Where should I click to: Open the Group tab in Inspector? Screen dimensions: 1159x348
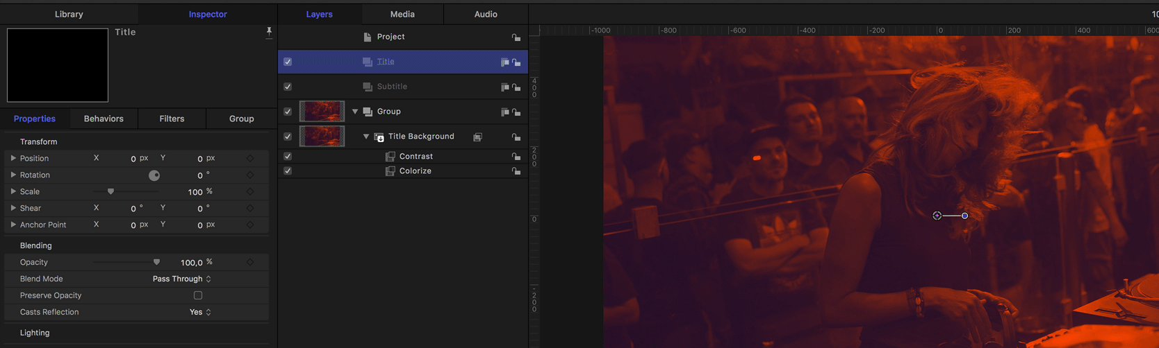[242, 119]
